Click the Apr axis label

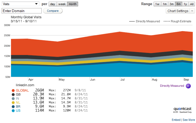pyautogui.click(x=31, y=79)
